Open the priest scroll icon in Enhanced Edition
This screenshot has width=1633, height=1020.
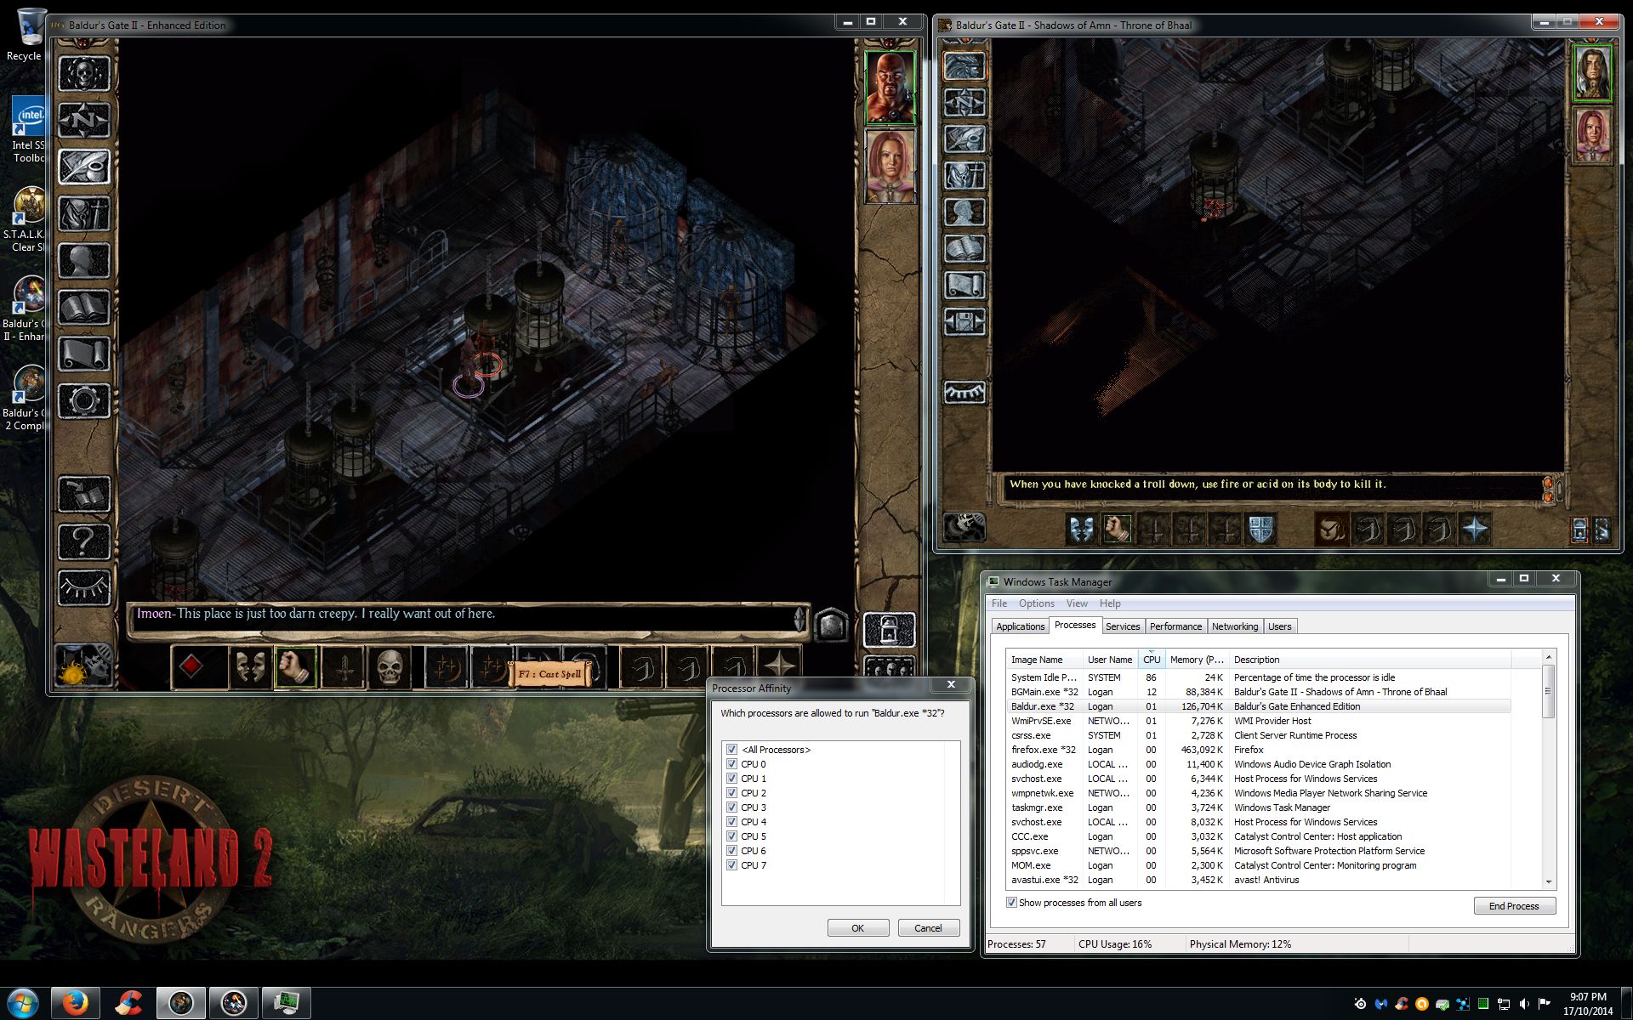click(x=83, y=354)
